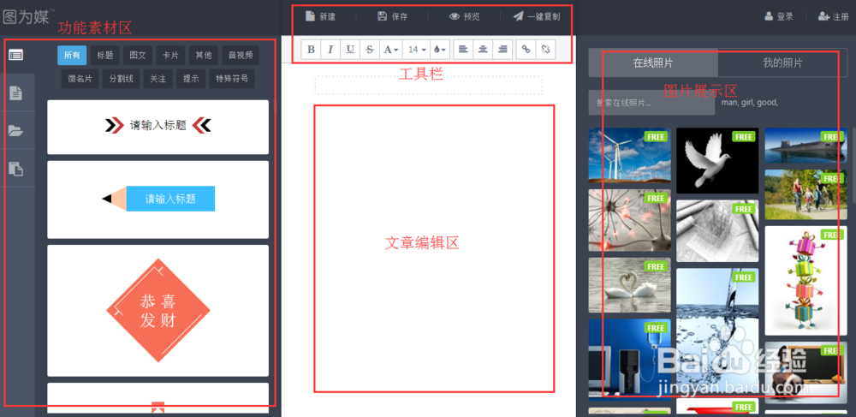The width and height of the screenshot is (856, 417).
Task: Select the material list sidebar icon
Action: tap(15, 55)
